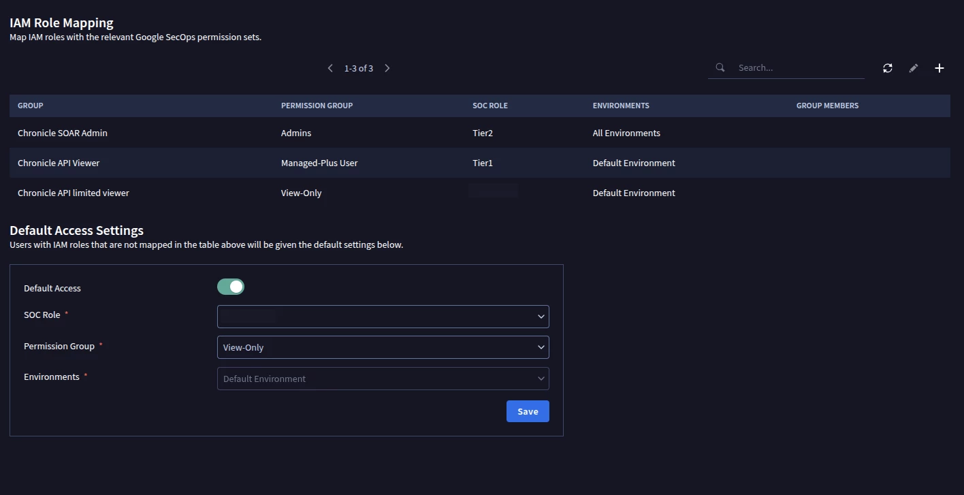Viewport: 964px width, 495px height.
Task: Click the Default Access Settings heading
Action: (76, 230)
